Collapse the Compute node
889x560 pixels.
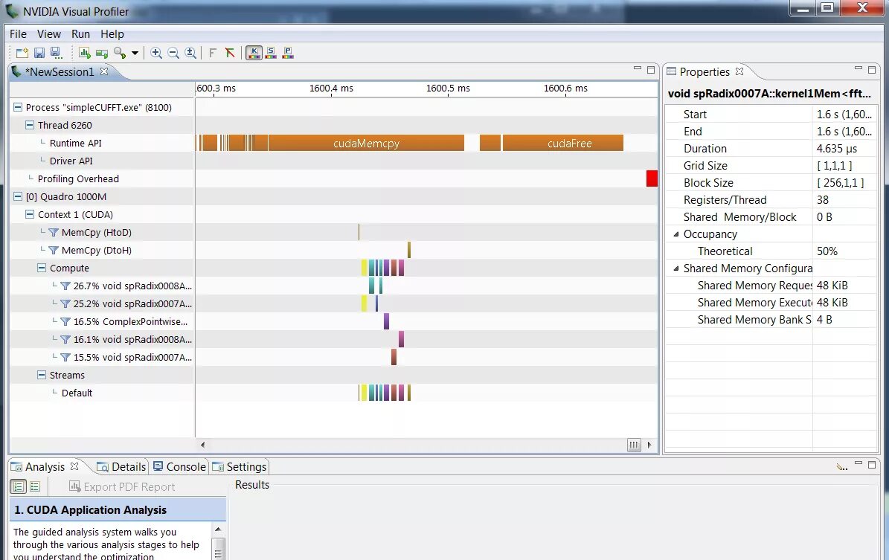pyautogui.click(x=42, y=268)
